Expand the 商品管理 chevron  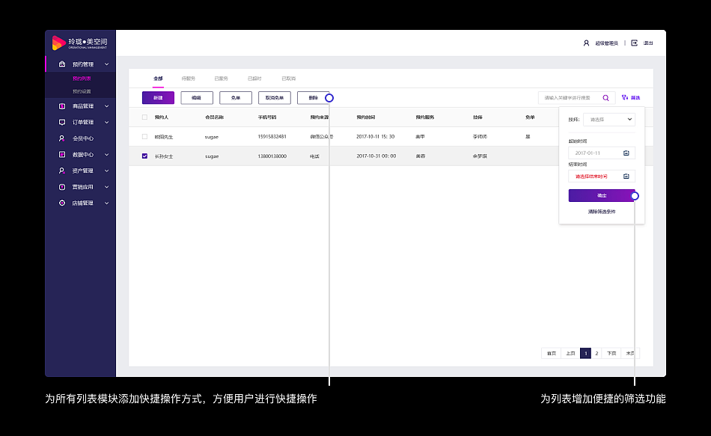tap(106, 106)
